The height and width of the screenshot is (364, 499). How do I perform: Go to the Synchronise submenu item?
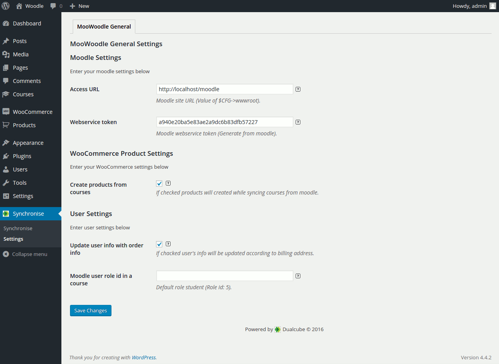(x=18, y=228)
